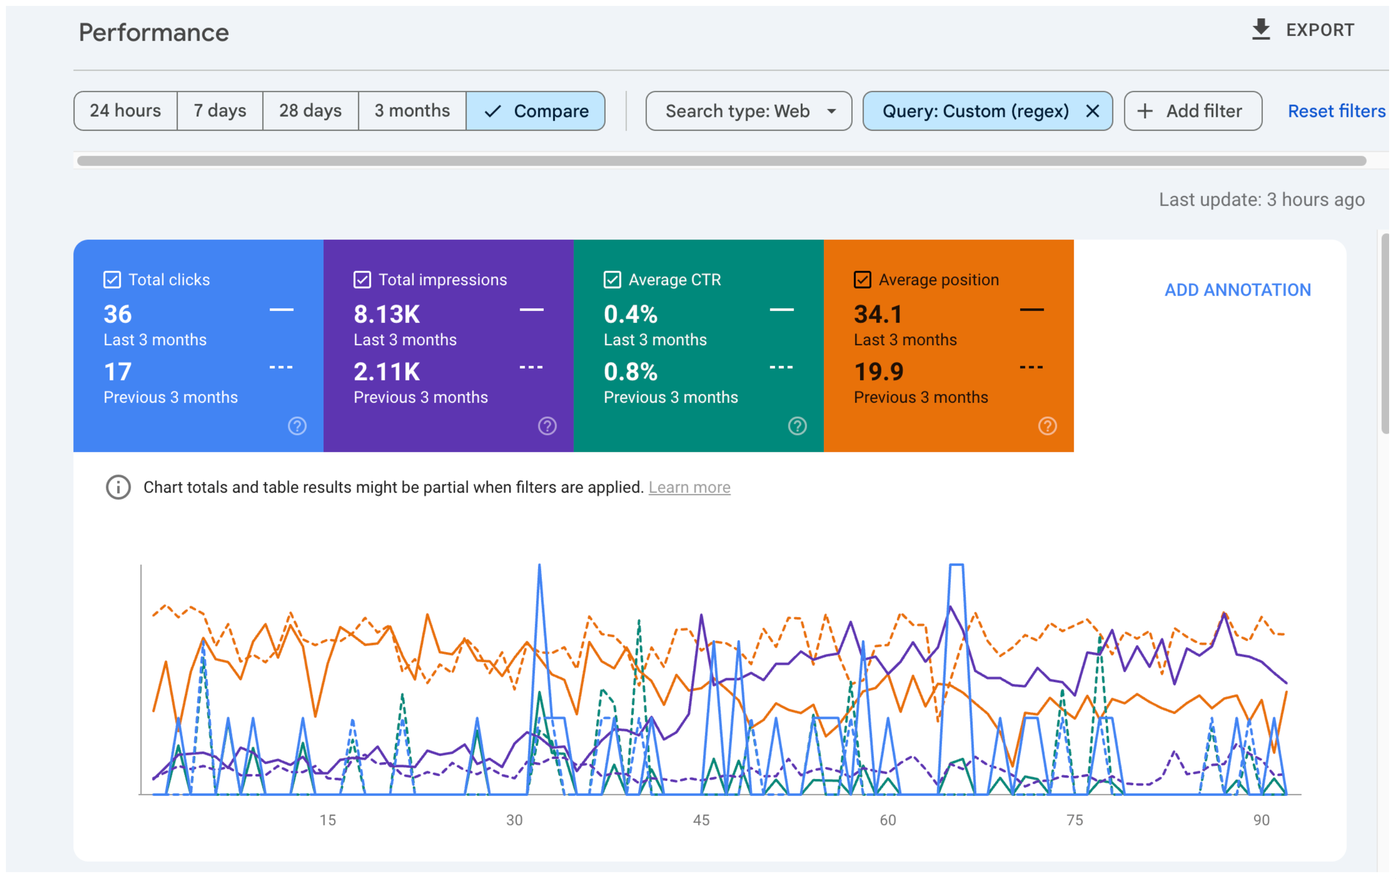Click the solid line legend on Average CTR card

pyautogui.click(x=782, y=310)
